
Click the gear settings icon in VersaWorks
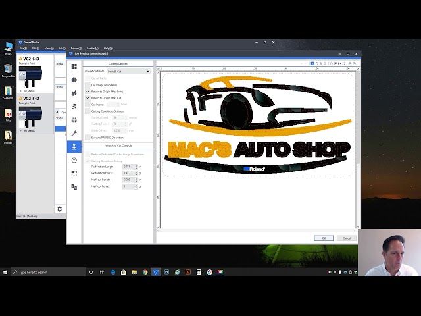(x=59, y=209)
